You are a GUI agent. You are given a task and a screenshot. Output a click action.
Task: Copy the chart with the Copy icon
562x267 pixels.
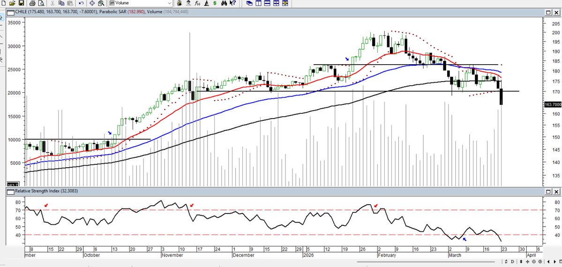click(x=61, y=3)
